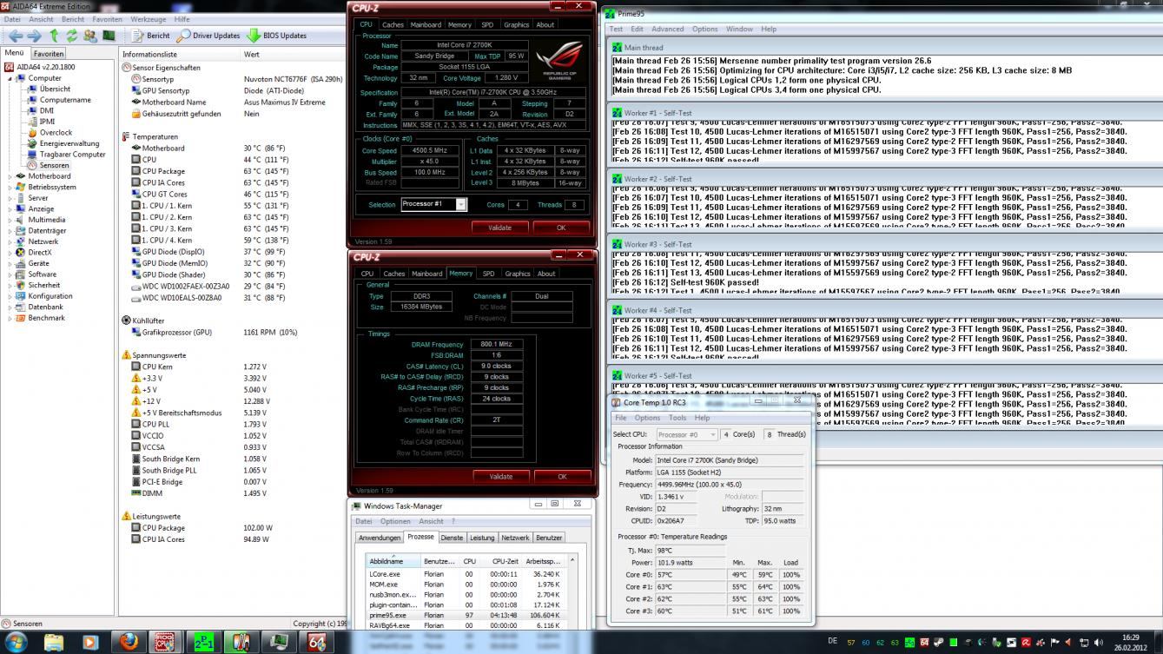The image size is (1163, 654).
Task: Click Validate in the lower CPU-Z window
Action: coord(500,476)
